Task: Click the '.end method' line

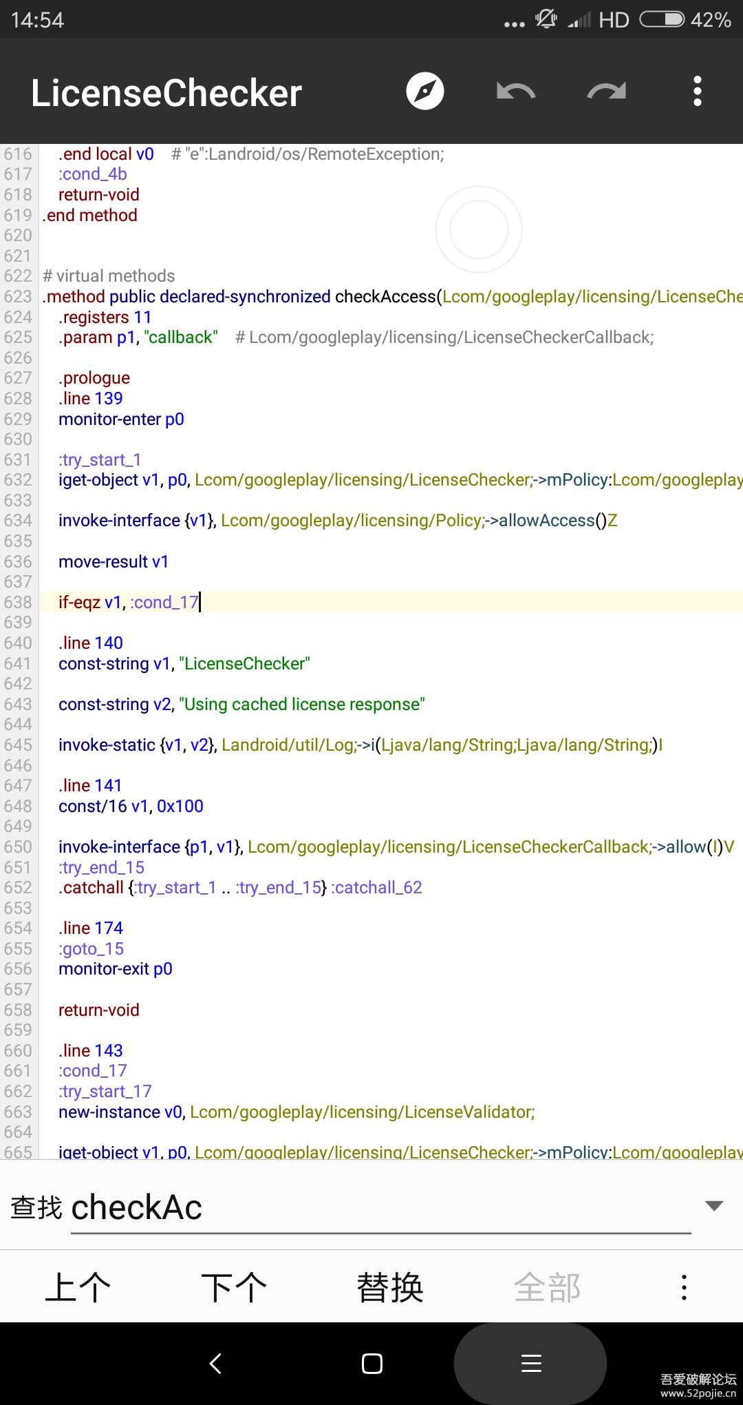Action: tap(89, 215)
